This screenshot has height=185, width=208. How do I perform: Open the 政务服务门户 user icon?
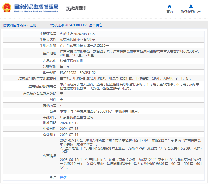click(191, 6)
